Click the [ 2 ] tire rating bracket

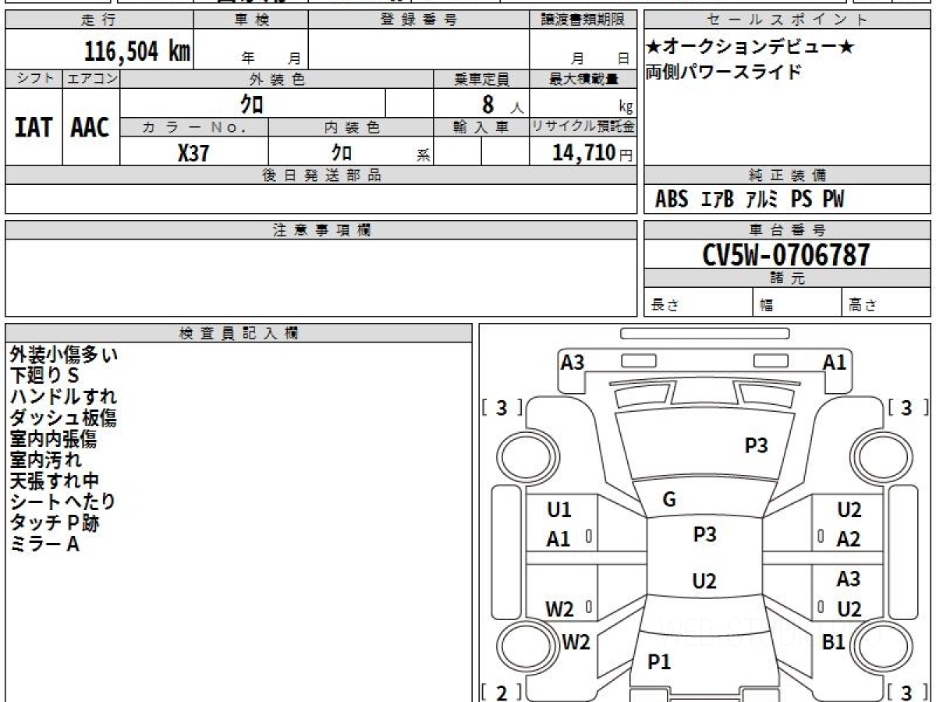[502, 692]
